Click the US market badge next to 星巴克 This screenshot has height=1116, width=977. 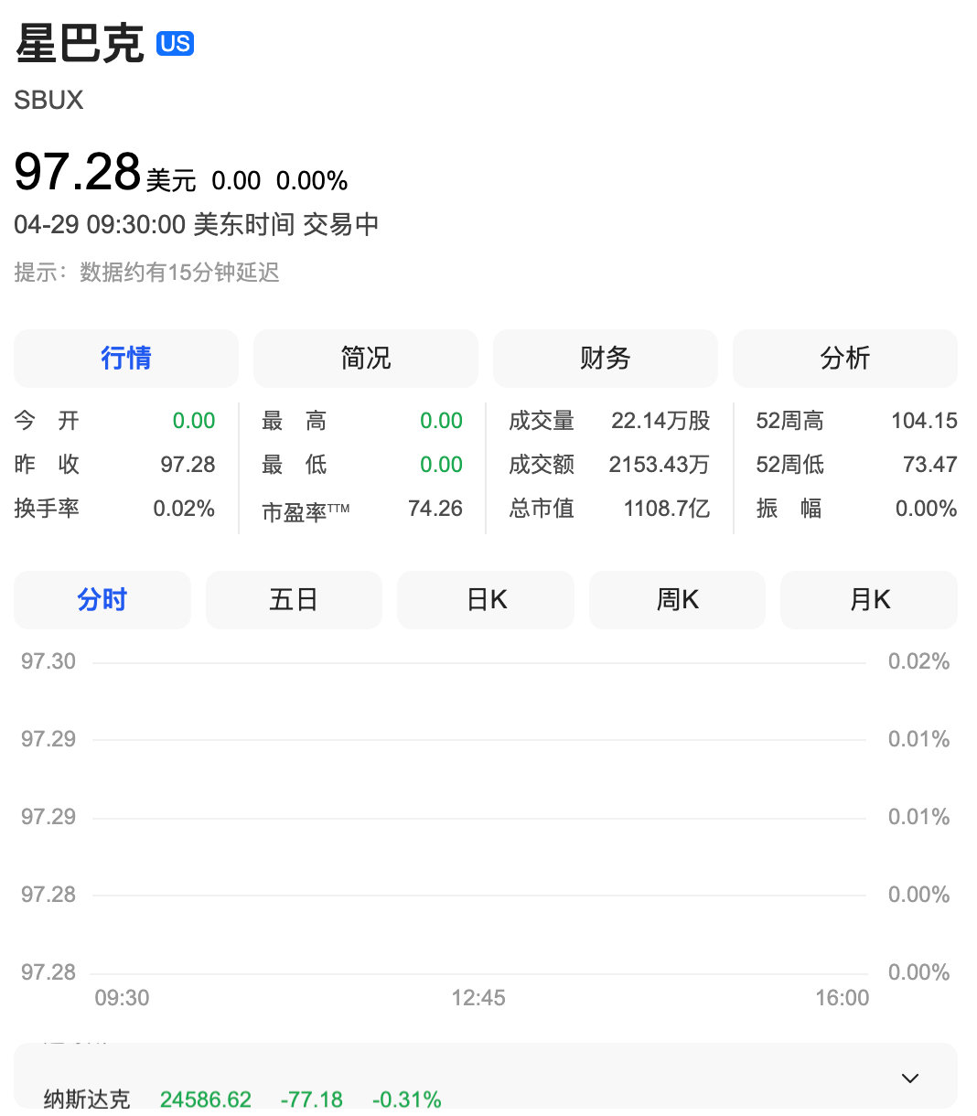pos(174,43)
